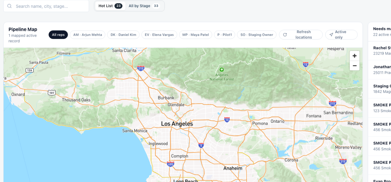The image size is (391, 182).
Task: Switch to the Hot List tab
Action: click(110, 6)
